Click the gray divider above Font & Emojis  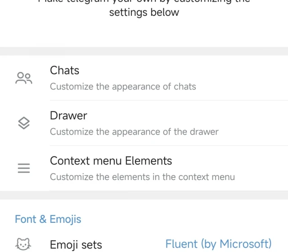pos(144,195)
